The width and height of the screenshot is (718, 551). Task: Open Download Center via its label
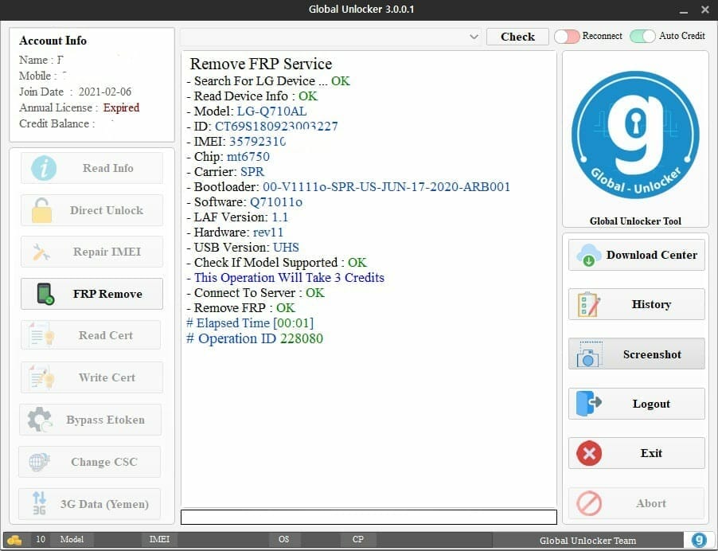[x=652, y=255]
